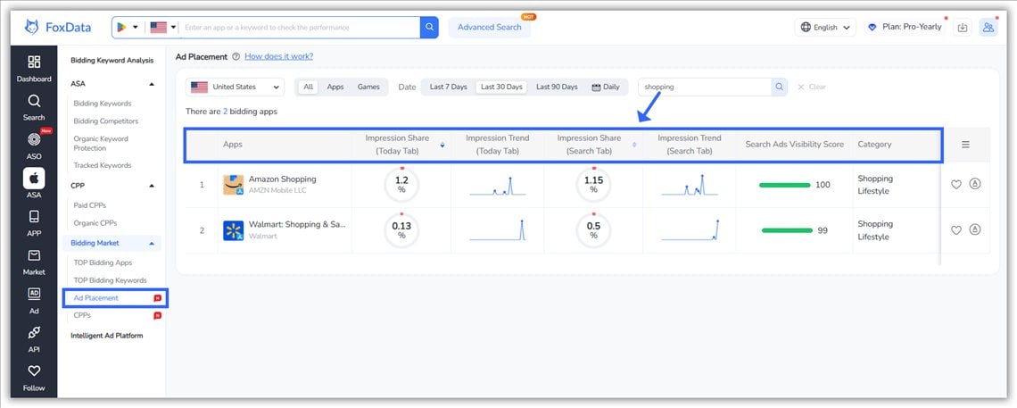Click the Amazon Shopping app icon
1017x408 pixels.
tap(233, 185)
